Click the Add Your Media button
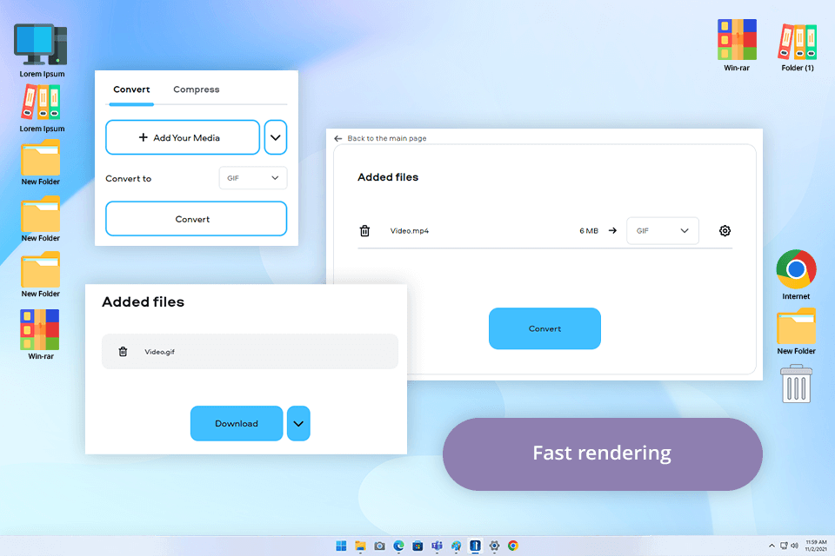Image resolution: width=835 pixels, height=556 pixels. (x=183, y=137)
